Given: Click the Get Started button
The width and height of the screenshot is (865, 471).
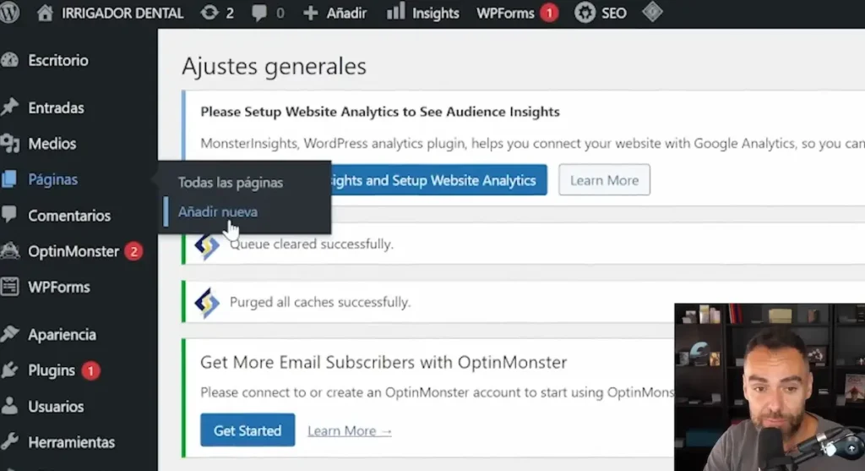Looking at the screenshot, I should (x=248, y=430).
